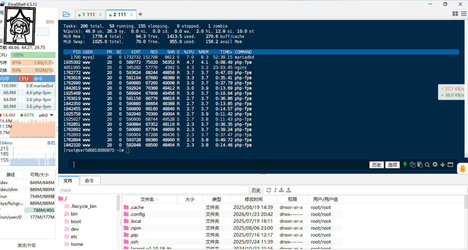
Task: Switch to the 命令 tab
Action: coord(89,180)
